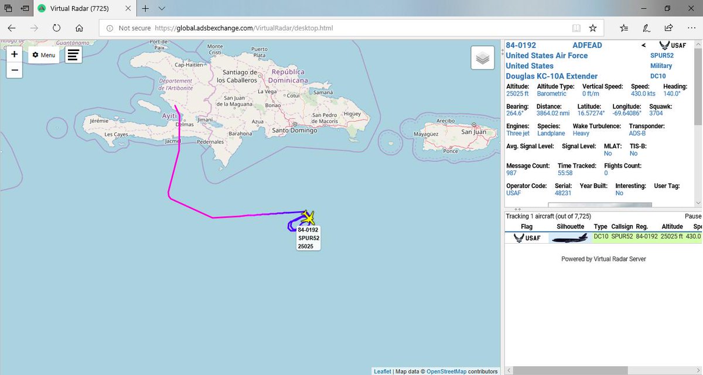Click the Pause link in aircraft list

tap(693, 216)
